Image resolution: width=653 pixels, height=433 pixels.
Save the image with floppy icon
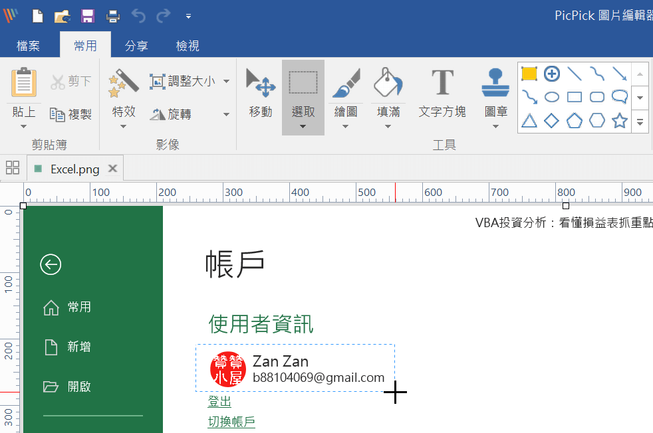click(x=88, y=16)
